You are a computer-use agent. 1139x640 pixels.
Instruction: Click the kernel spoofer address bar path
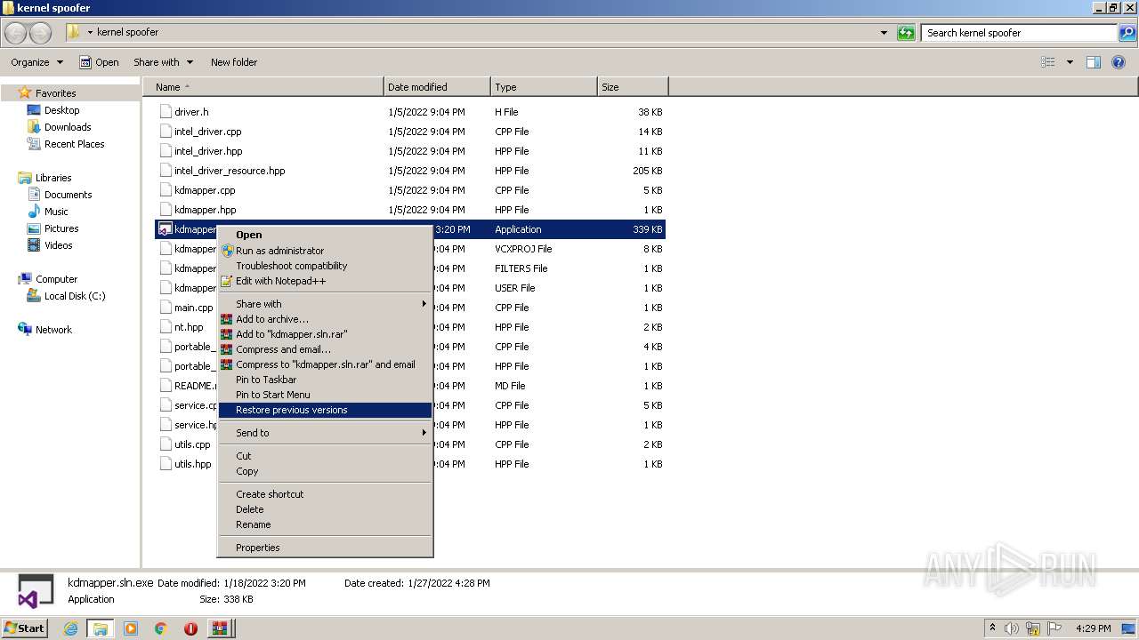(127, 32)
